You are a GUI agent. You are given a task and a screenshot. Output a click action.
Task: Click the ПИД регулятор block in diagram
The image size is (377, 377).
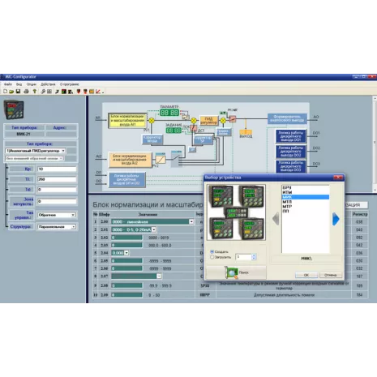tap(208, 121)
